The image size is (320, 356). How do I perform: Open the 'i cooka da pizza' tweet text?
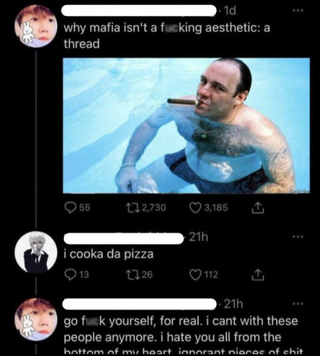tap(108, 254)
